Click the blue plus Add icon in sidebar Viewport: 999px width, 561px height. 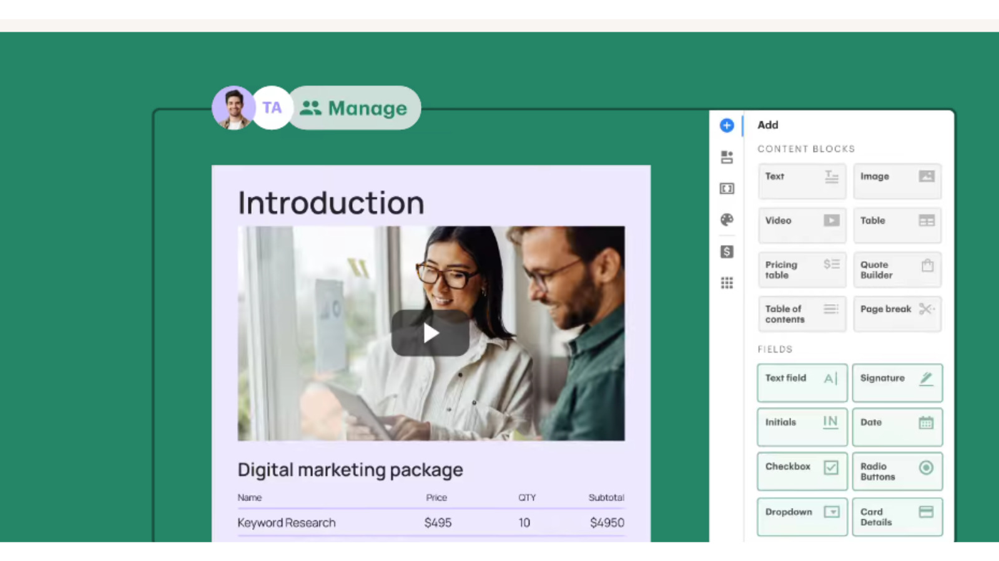pos(727,125)
